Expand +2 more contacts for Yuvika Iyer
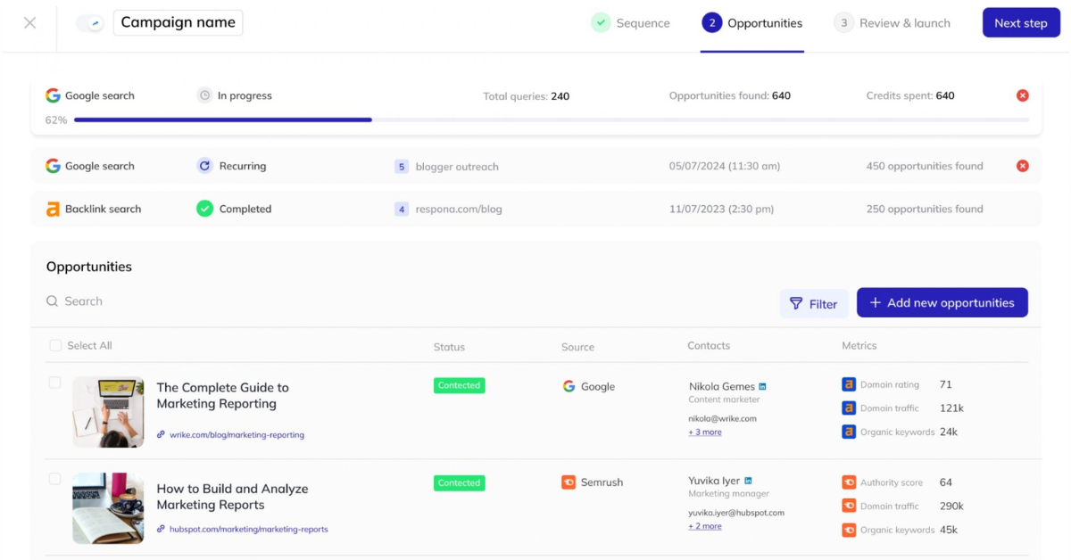This screenshot has width=1071, height=560. (705, 526)
